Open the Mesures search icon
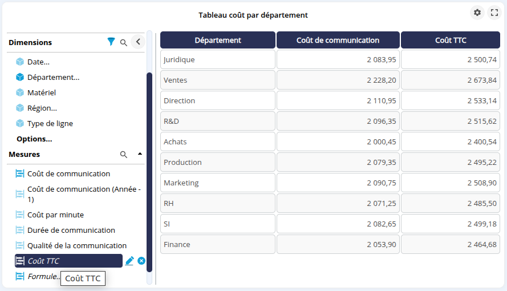This screenshot has width=507, height=291. click(x=124, y=155)
